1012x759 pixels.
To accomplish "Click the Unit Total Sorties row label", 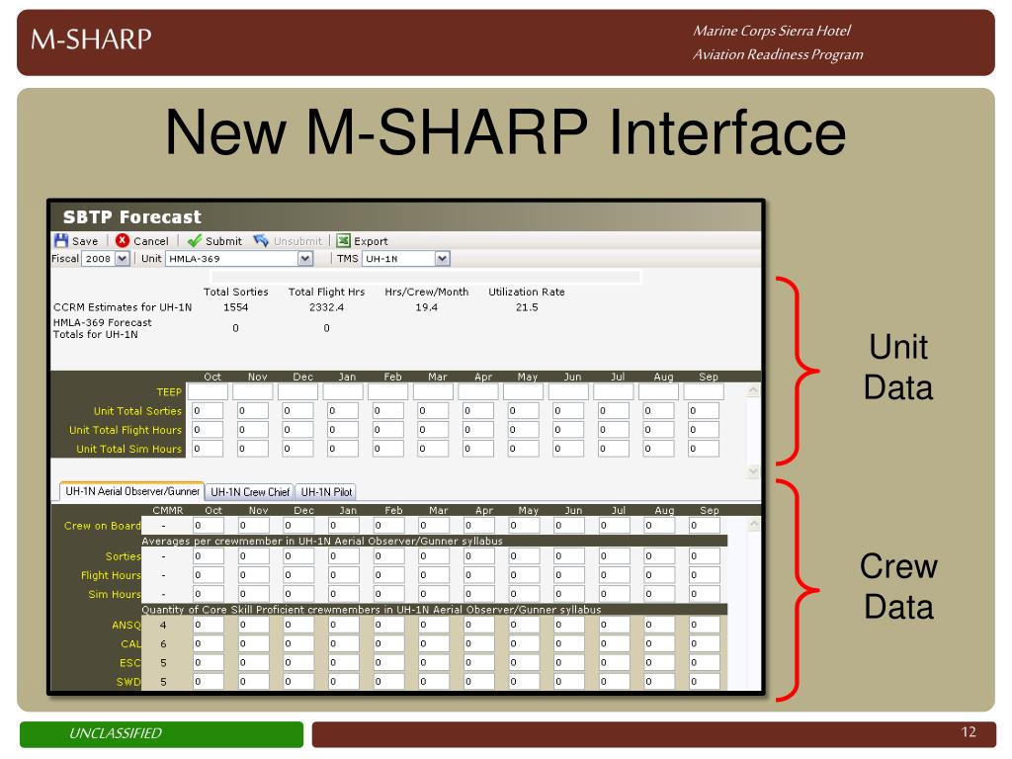I will 137,411.
